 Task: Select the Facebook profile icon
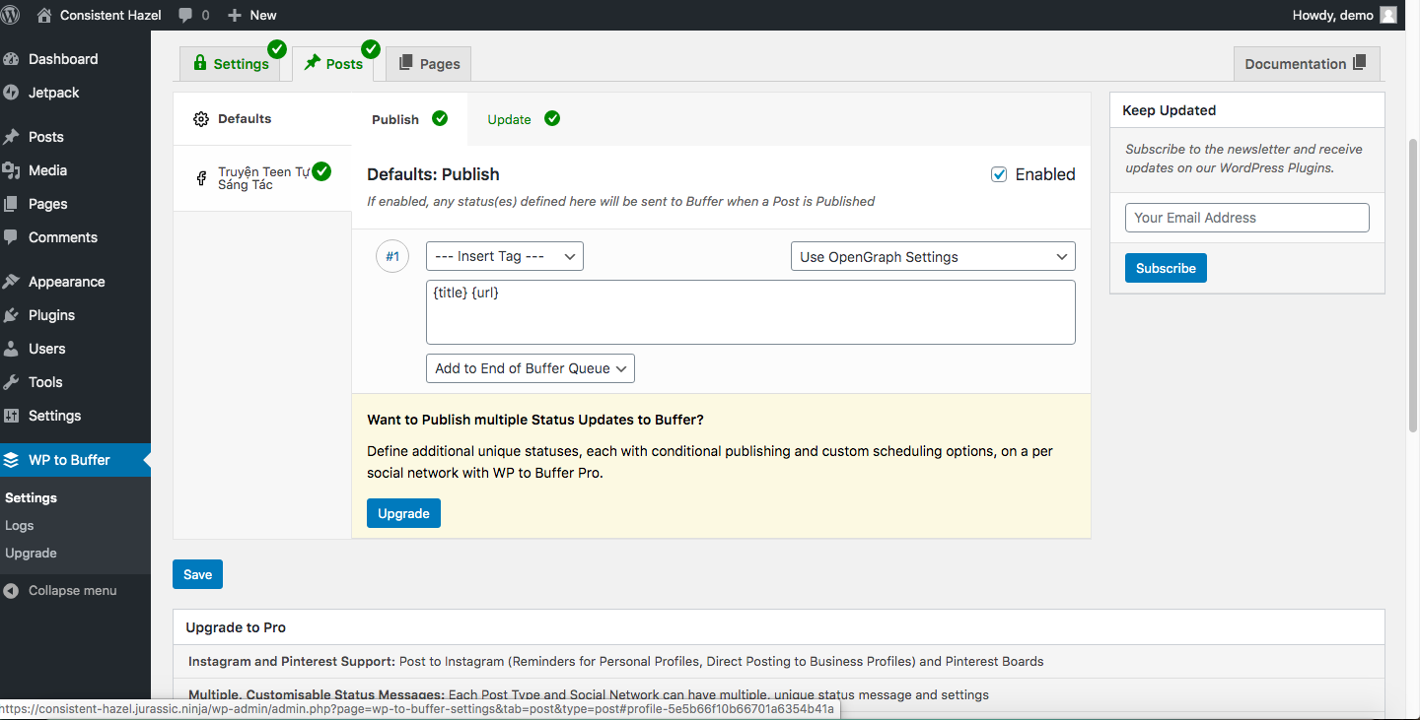coord(201,178)
